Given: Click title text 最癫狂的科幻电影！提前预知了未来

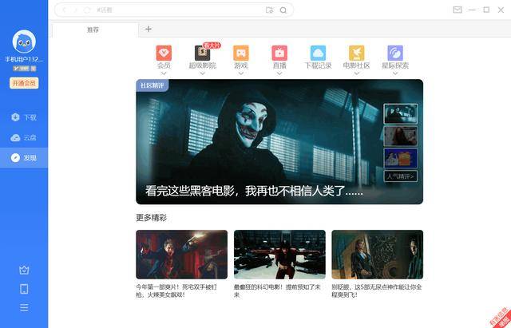Looking at the screenshot, I should pyautogui.click(x=277, y=290).
